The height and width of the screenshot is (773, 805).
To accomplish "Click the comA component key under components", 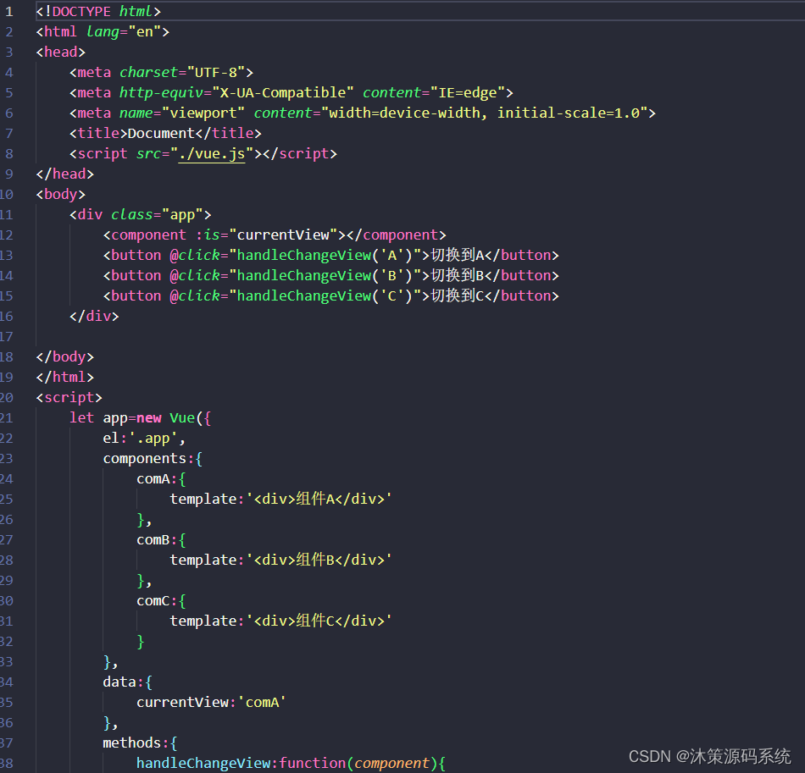I will click(153, 478).
